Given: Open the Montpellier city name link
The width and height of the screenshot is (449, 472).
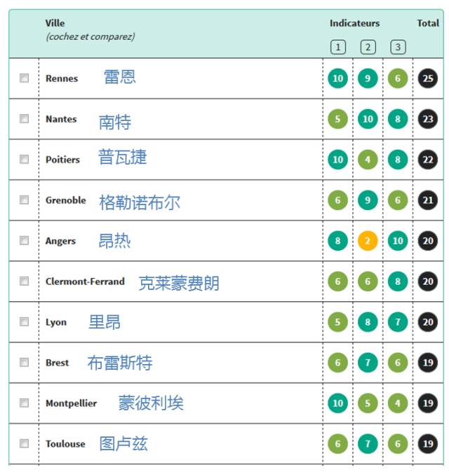Looking at the screenshot, I should 71,403.
